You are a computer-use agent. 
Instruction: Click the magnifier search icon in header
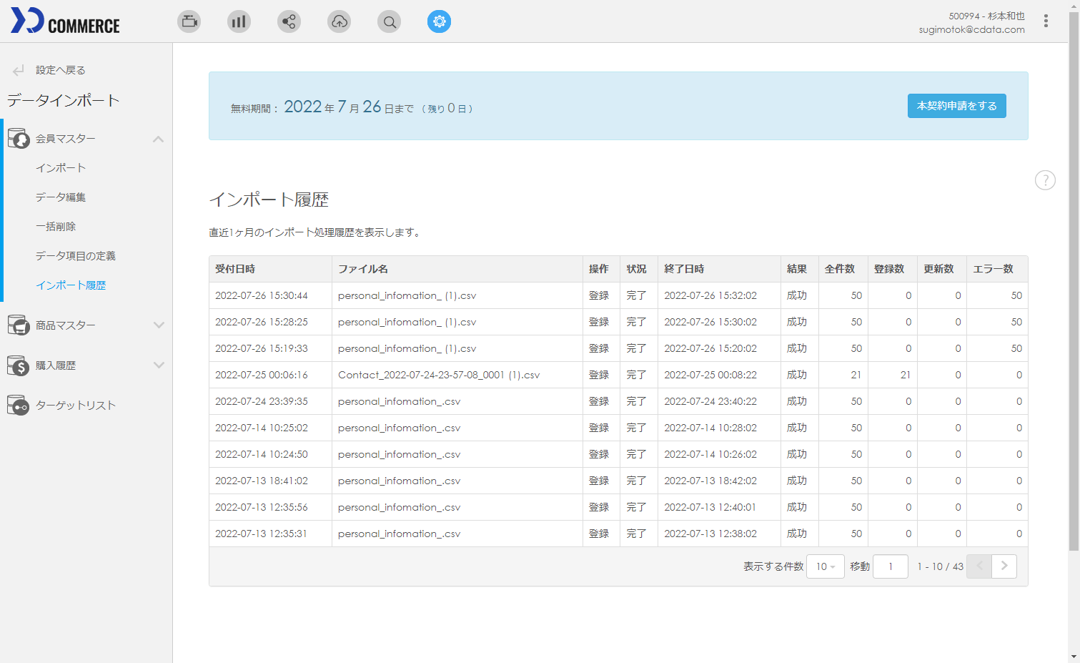click(389, 21)
